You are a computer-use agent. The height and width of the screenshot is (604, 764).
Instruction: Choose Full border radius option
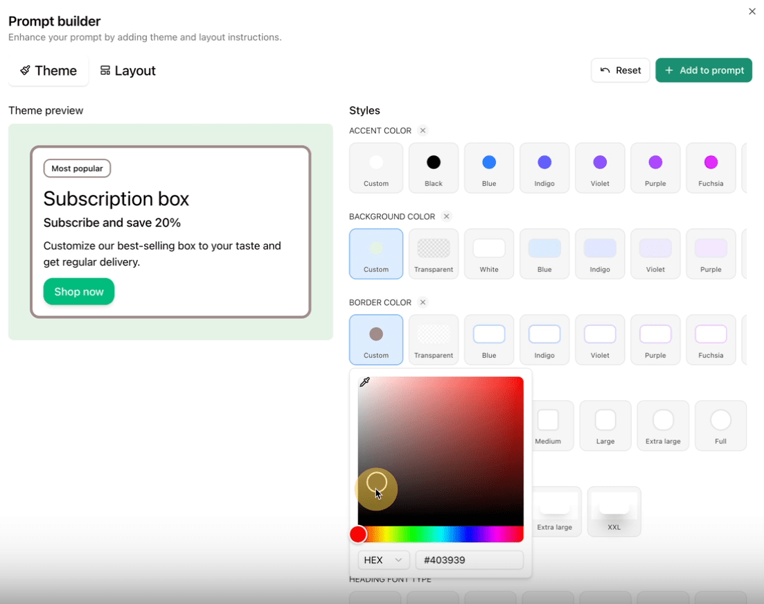[720, 425]
